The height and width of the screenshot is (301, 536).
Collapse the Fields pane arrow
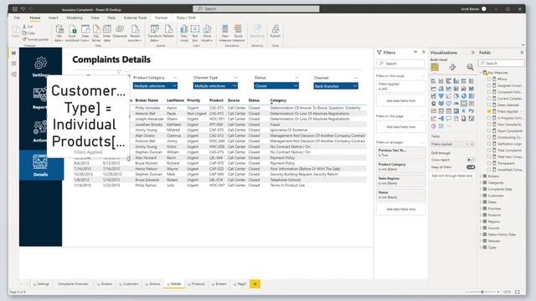pyautogui.click(x=522, y=53)
